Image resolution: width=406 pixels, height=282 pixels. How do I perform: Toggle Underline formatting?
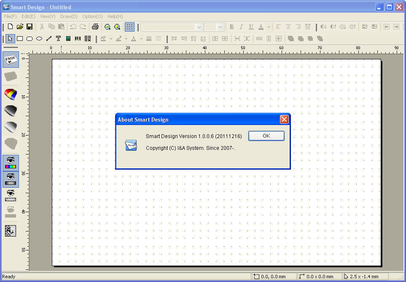251,27
